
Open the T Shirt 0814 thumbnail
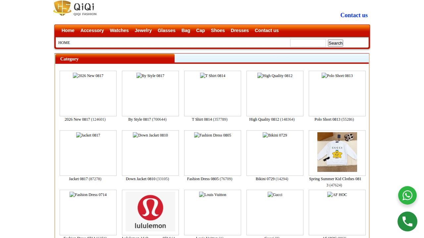coord(213,94)
